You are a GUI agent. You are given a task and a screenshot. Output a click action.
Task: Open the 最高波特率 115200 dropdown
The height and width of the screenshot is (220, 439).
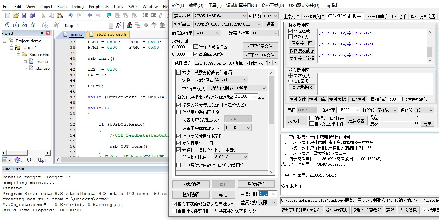click(x=264, y=33)
